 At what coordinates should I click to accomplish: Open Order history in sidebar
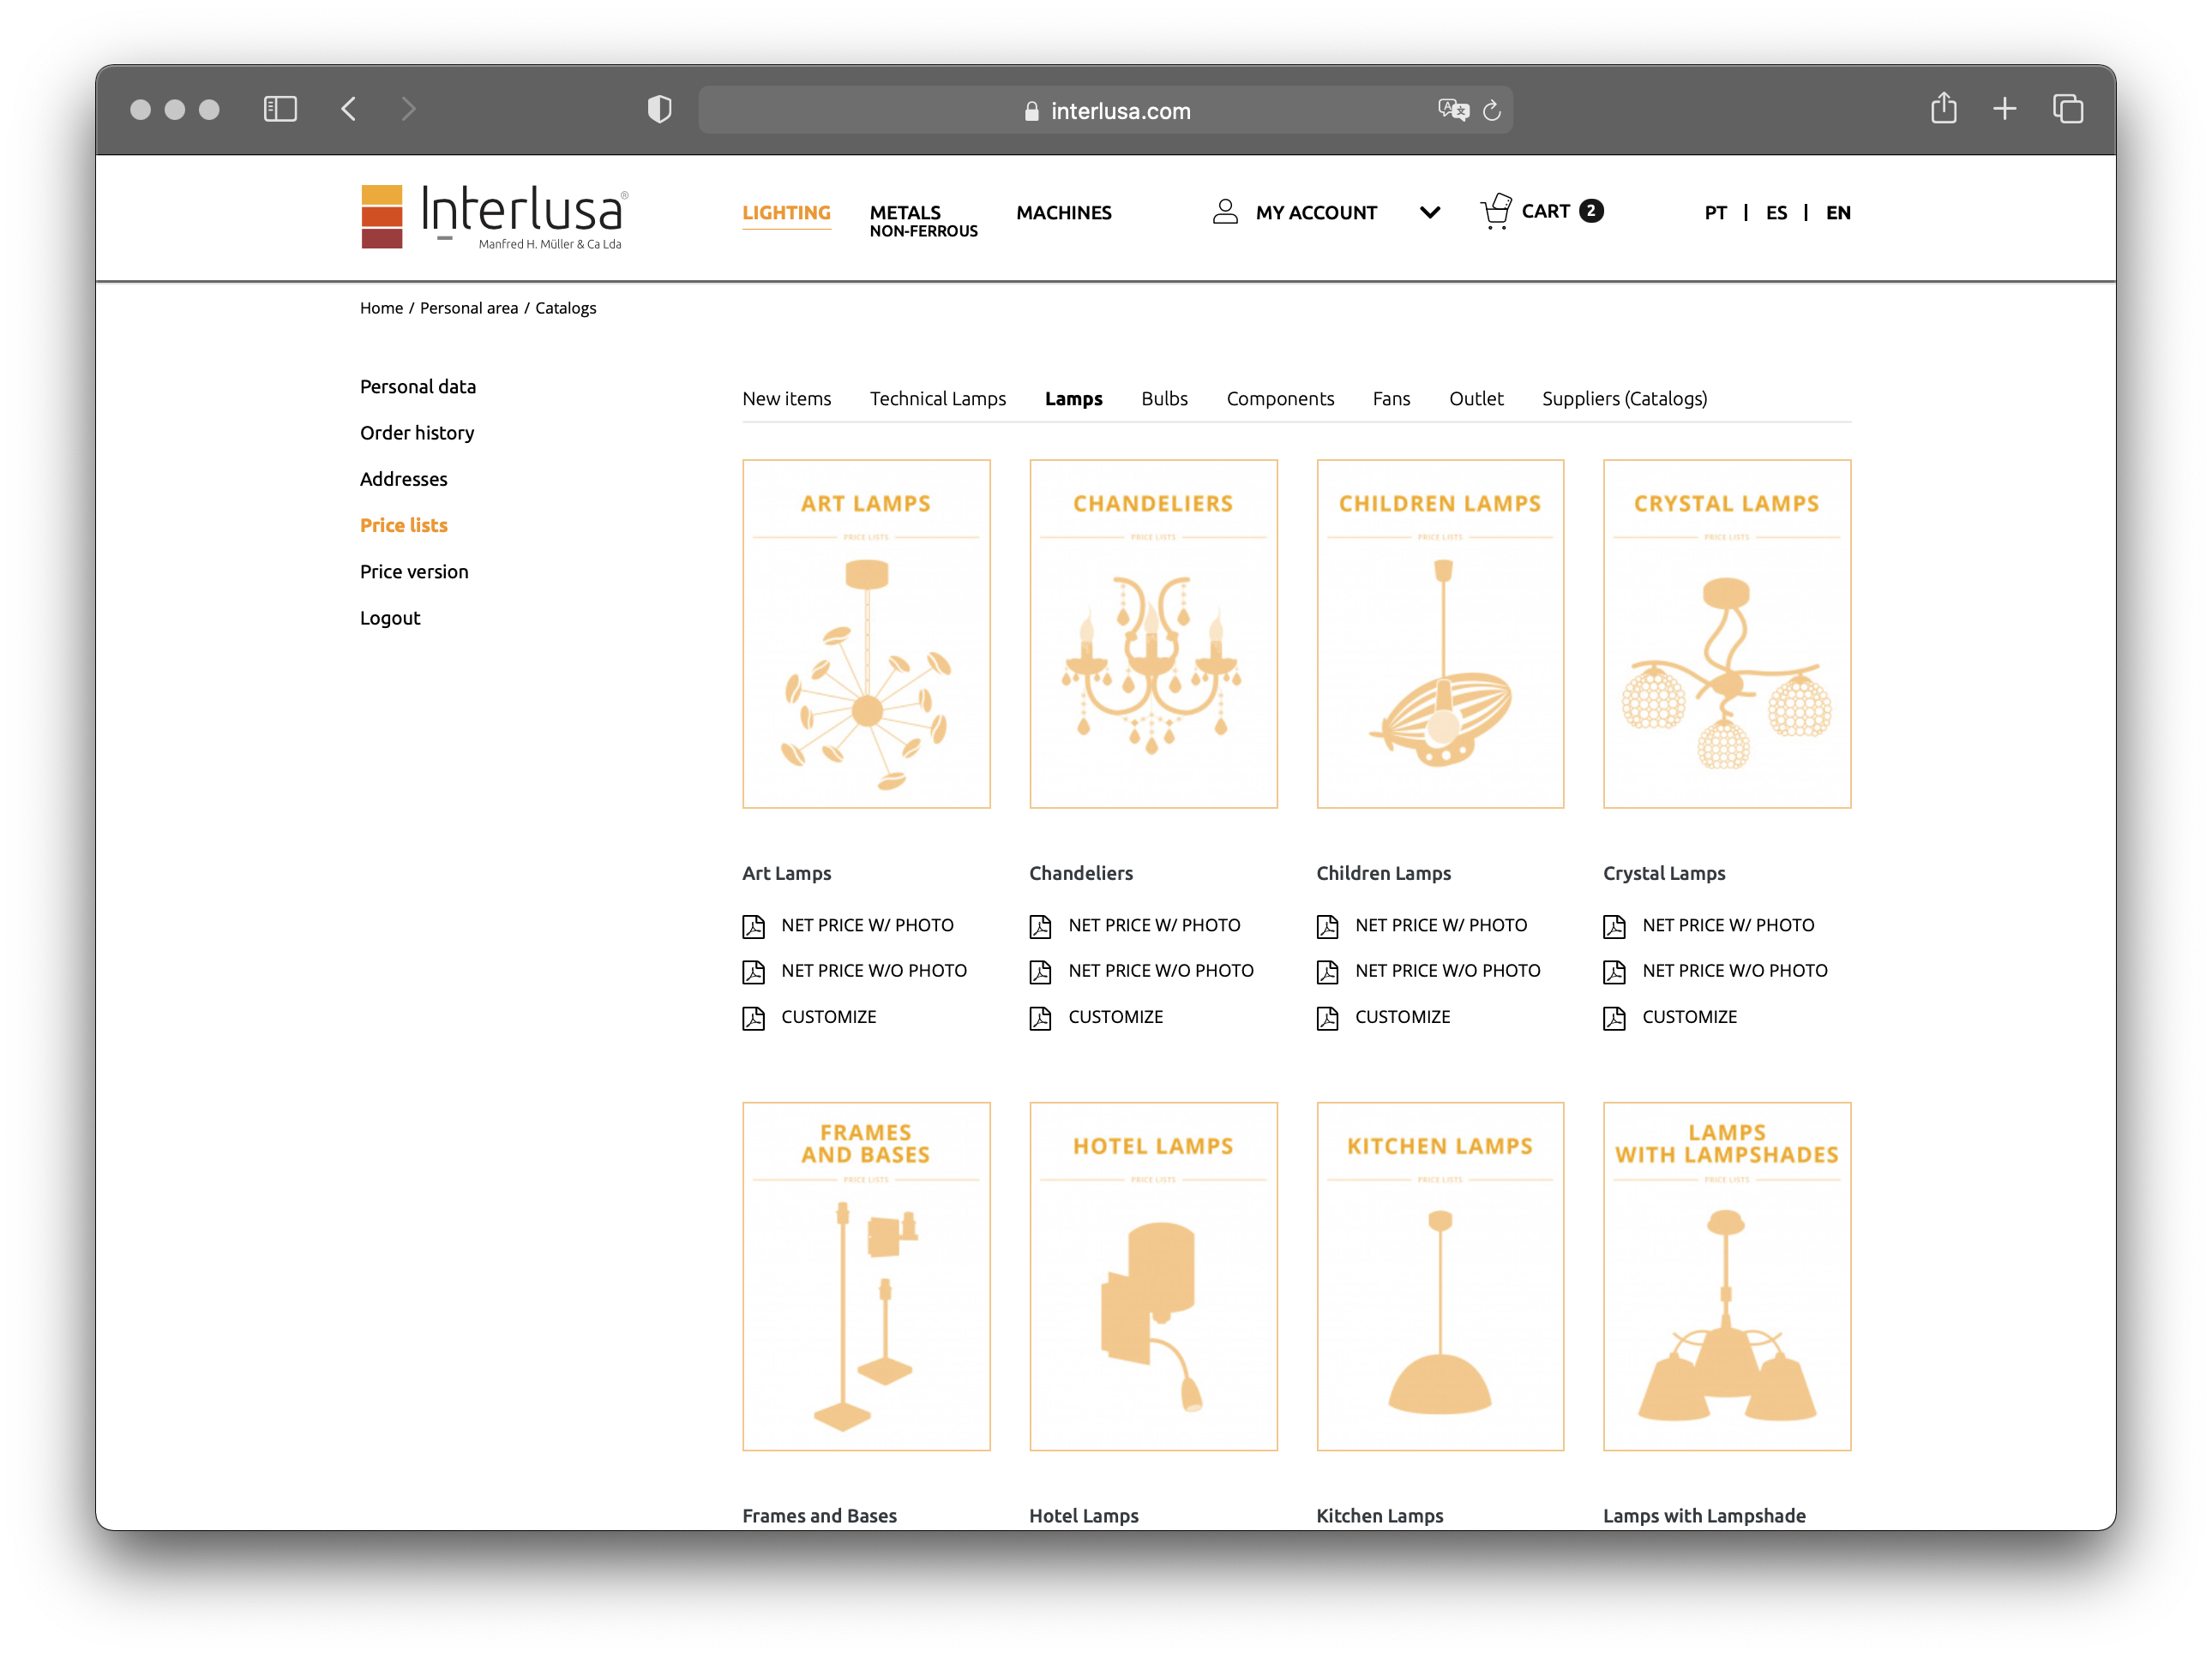tap(417, 433)
